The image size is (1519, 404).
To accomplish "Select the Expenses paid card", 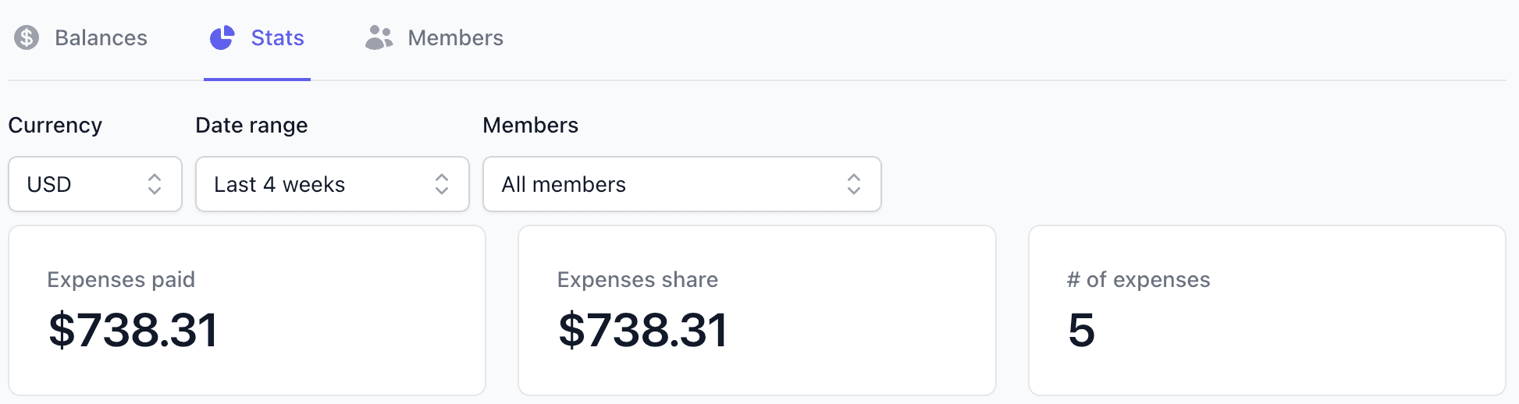I will click(x=247, y=310).
